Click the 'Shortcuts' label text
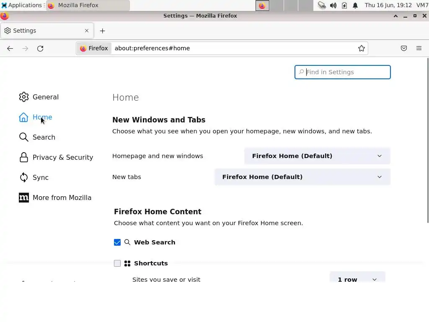 click(151, 263)
